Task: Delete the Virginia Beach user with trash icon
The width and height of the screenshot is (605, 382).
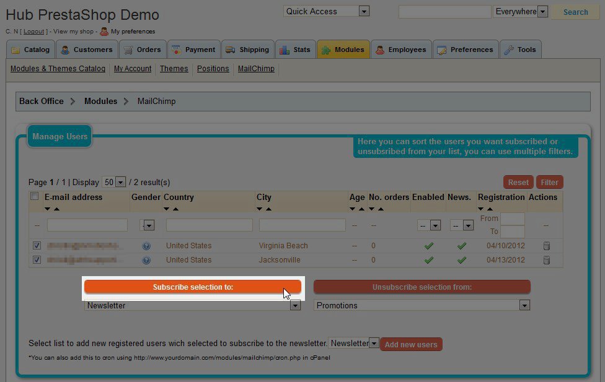Action: [x=546, y=246]
